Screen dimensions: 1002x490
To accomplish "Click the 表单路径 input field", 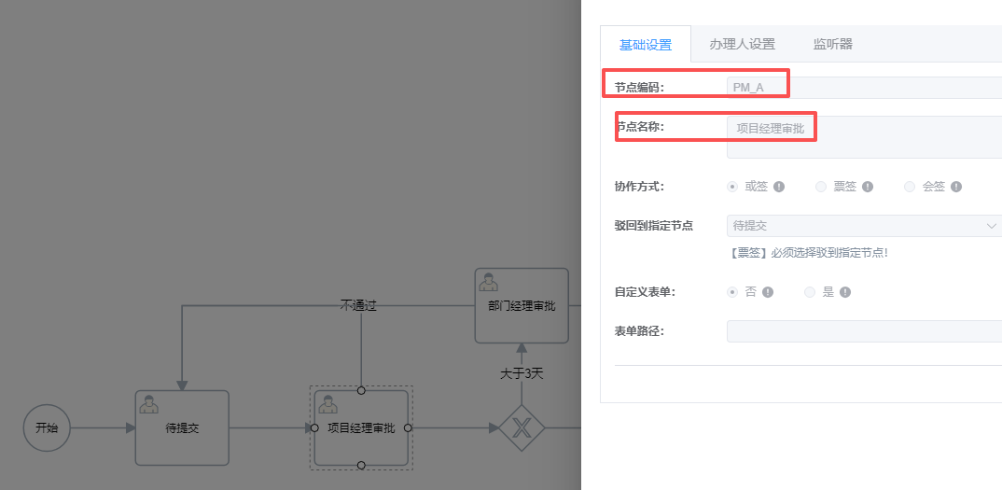I will pos(863,331).
